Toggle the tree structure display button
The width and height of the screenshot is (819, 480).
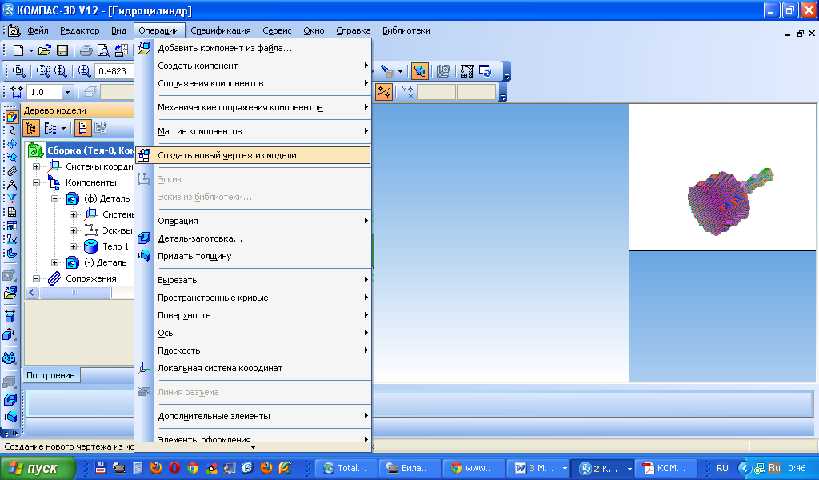point(31,128)
